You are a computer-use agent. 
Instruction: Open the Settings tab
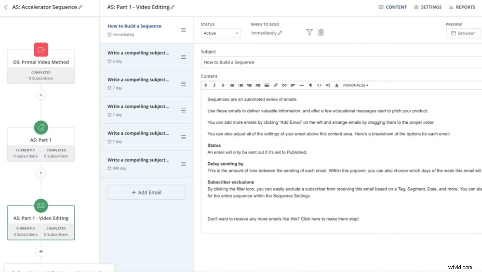428,7
